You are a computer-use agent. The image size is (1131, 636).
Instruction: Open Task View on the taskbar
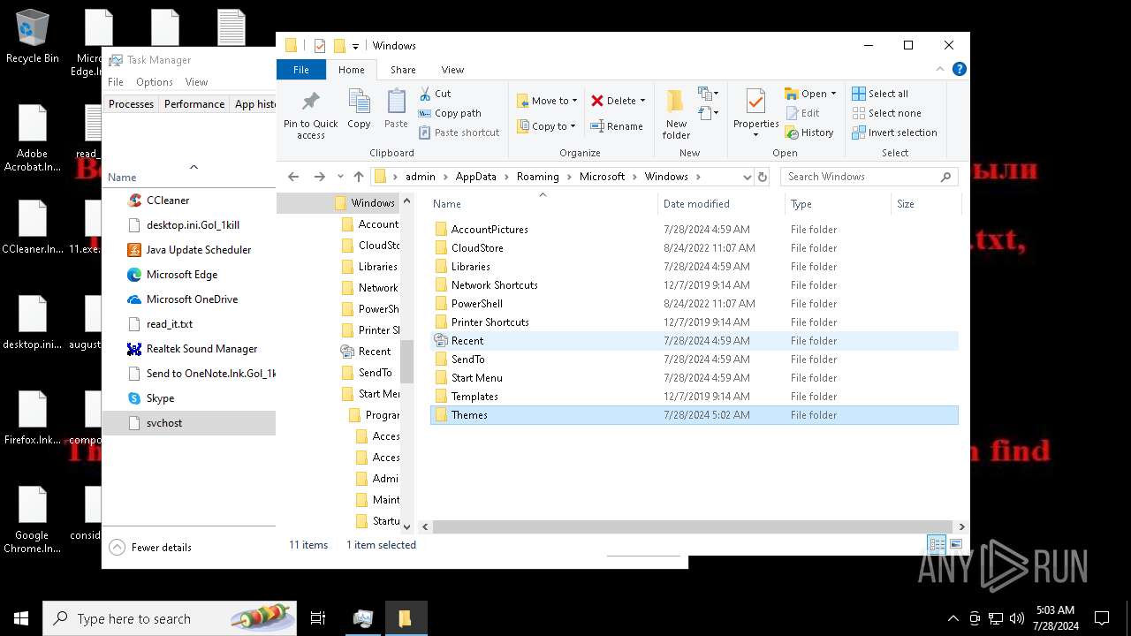click(x=318, y=618)
